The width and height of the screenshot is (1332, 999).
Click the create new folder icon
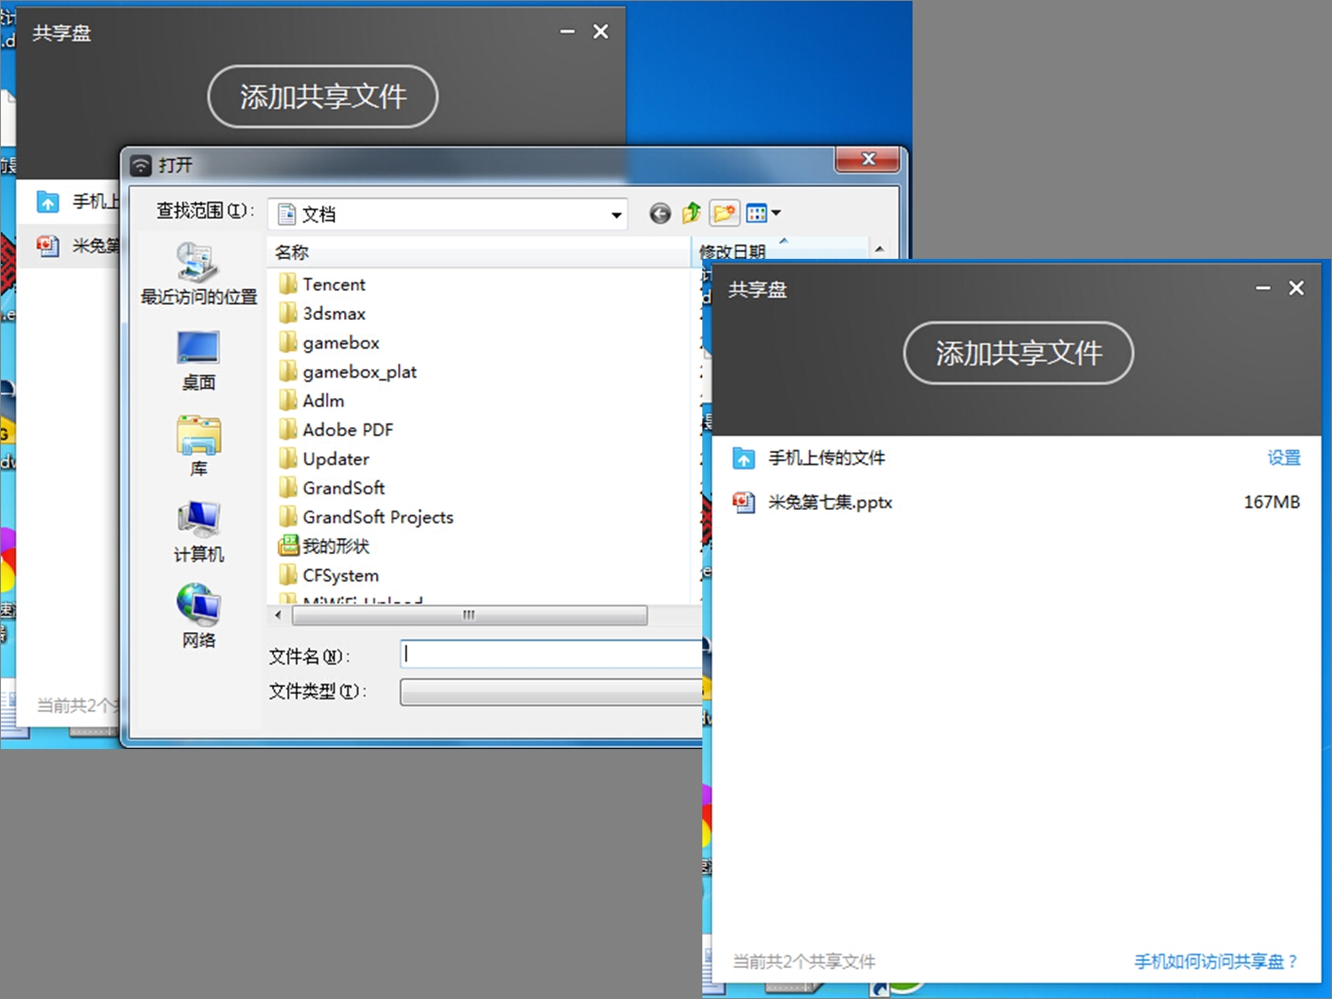coord(724,213)
